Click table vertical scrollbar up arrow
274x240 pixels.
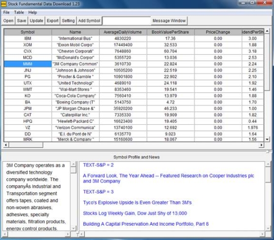pyautogui.click(x=267, y=31)
